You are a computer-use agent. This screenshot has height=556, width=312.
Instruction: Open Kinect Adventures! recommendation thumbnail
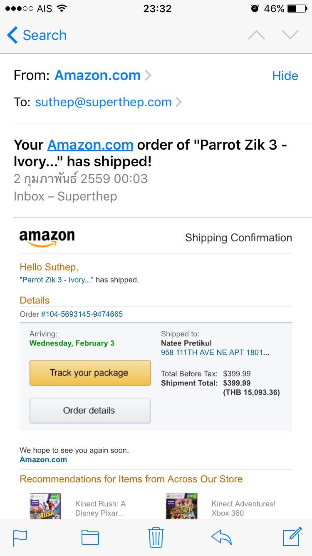tap(182, 506)
